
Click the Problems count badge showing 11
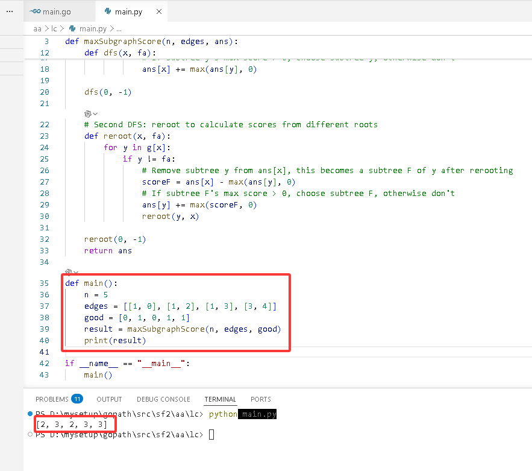(77, 399)
